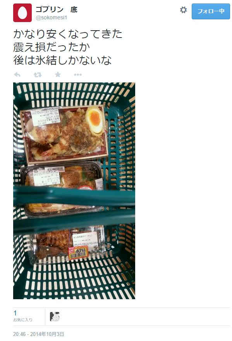
Task: Click the tweet line 震え損だったか
Action: (52, 47)
